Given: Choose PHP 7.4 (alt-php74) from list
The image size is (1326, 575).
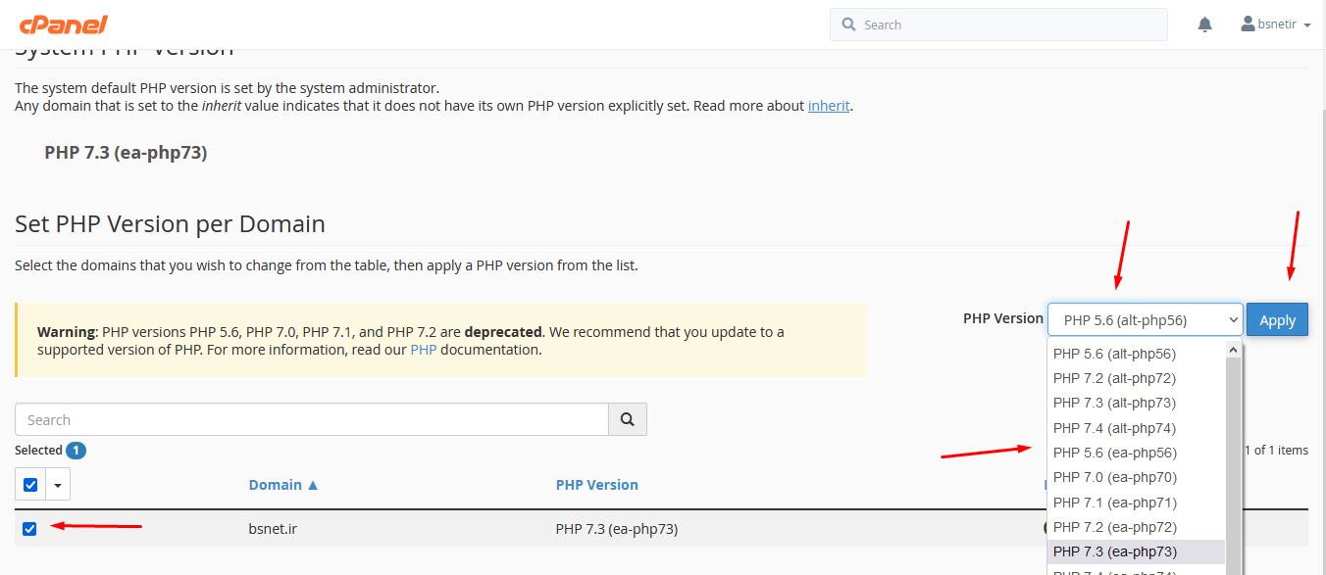Looking at the screenshot, I should tap(1137, 428).
